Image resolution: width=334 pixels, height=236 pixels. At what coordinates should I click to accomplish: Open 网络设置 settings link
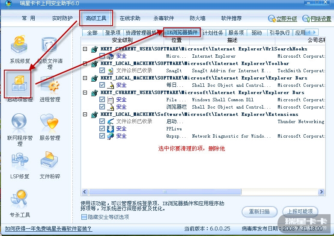coord(321,19)
